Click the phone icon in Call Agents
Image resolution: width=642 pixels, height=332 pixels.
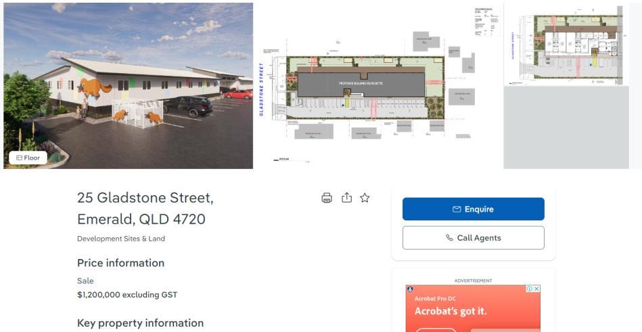click(449, 238)
